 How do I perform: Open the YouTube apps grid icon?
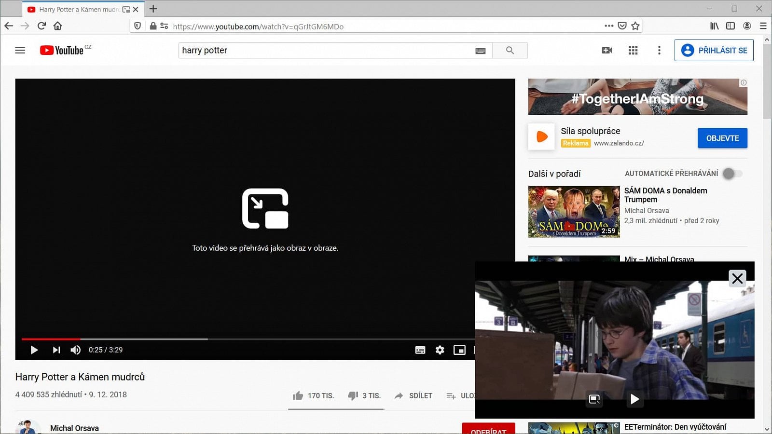click(x=633, y=50)
